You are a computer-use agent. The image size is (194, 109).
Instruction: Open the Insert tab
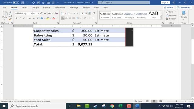pos(25,8)
